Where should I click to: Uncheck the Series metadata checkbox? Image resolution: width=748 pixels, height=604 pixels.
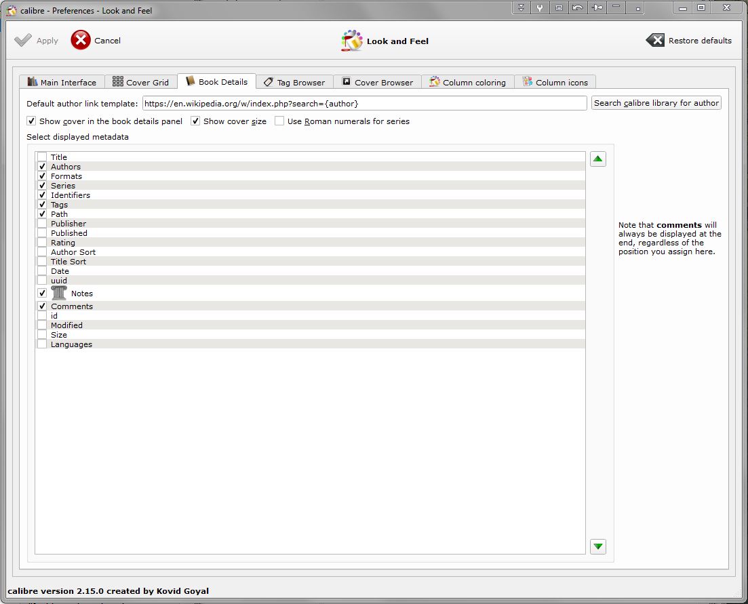43,186
